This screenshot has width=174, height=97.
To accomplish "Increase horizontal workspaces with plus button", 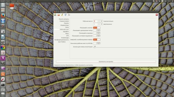I will pos(101,21).
